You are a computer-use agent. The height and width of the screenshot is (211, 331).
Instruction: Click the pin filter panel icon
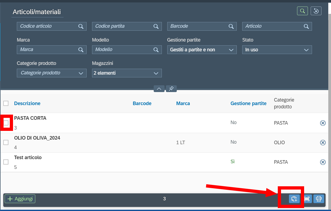click(x=171, y=89)
